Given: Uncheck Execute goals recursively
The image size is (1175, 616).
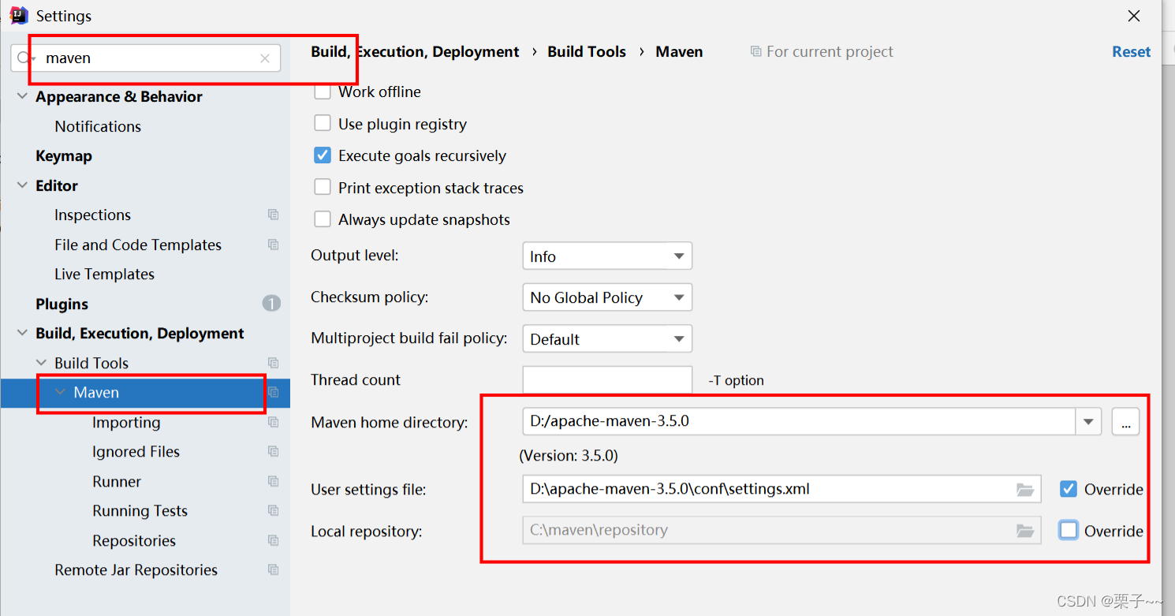Looking at the screenshot, I should click(x=323, y=155).
